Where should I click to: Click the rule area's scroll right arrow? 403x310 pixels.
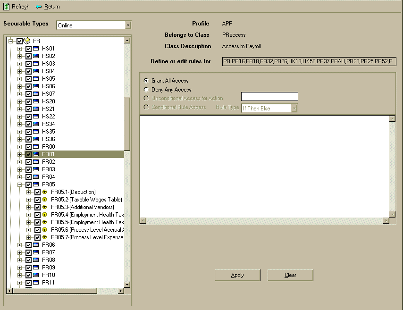[386, 220]
